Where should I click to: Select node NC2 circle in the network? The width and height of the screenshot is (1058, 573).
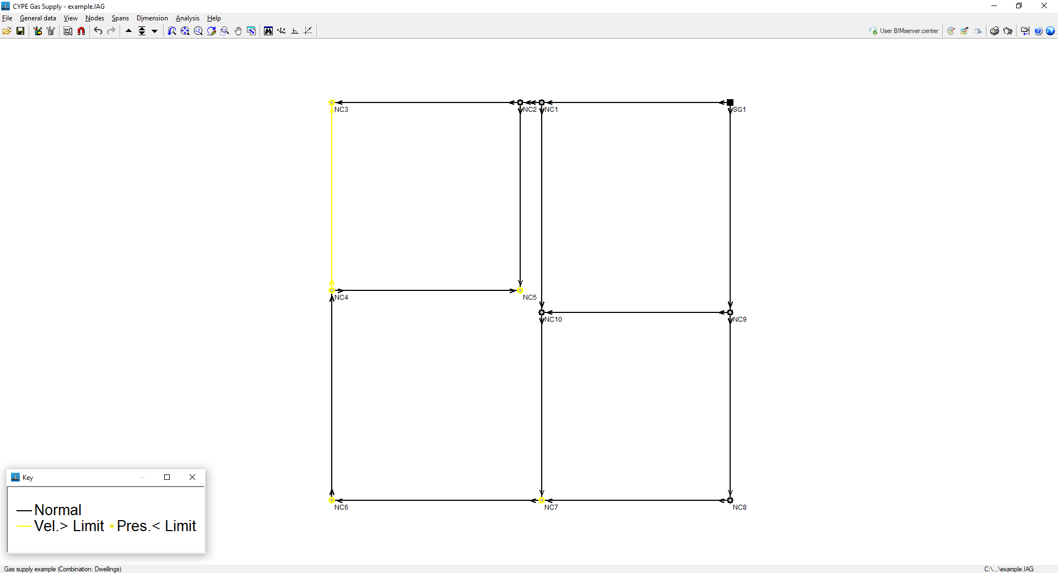(x=520, y=102)
